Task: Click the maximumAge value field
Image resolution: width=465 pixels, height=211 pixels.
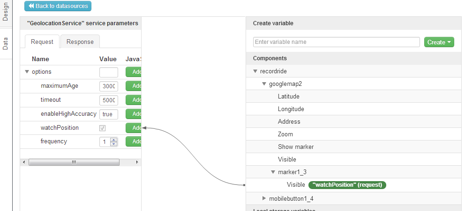Action: click(x=108, y=86)
